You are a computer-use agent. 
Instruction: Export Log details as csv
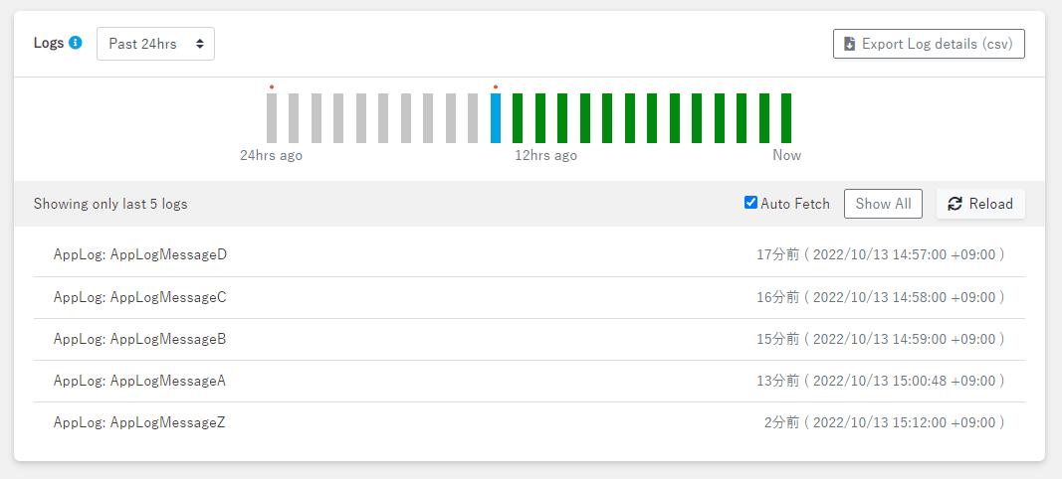[929, 44]
